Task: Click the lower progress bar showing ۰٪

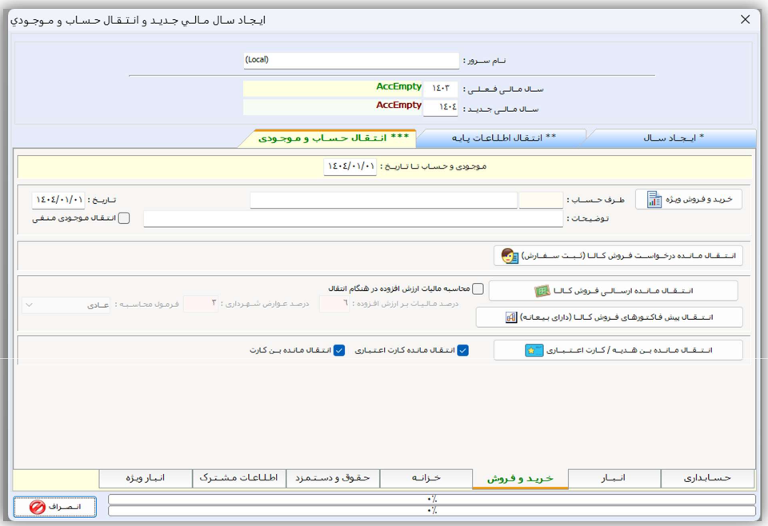Action: click(431, 511)
